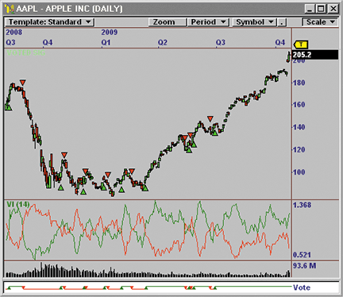This screenshot has height=297, width=343.
Task: Click the 100 price axis label
Action: (299, 172)
